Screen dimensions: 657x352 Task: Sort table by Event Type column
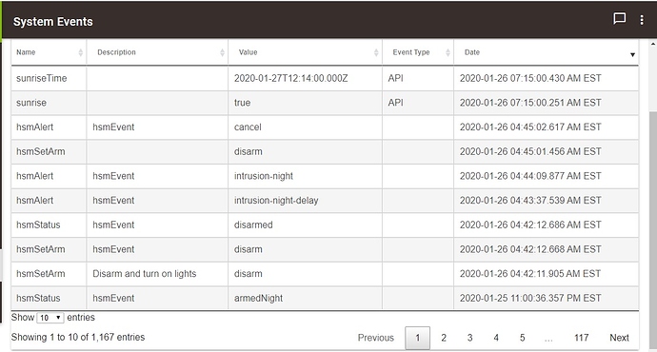coord(418,52)
